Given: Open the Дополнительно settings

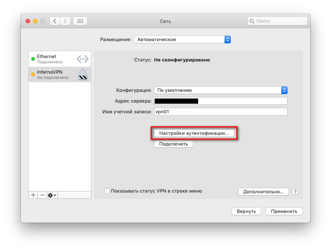Looking at the screenshot, I should [263, 192].
